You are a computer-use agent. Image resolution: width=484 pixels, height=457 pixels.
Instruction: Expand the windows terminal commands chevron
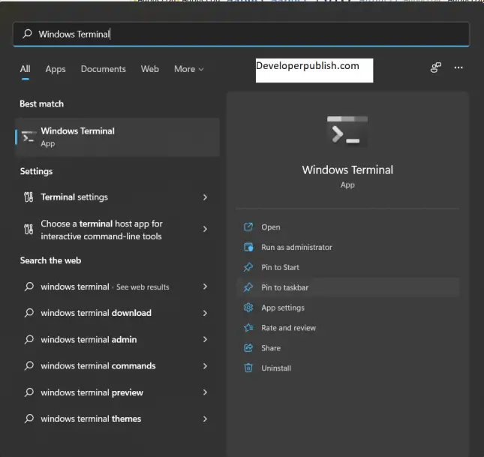click(x=205, y=366)
